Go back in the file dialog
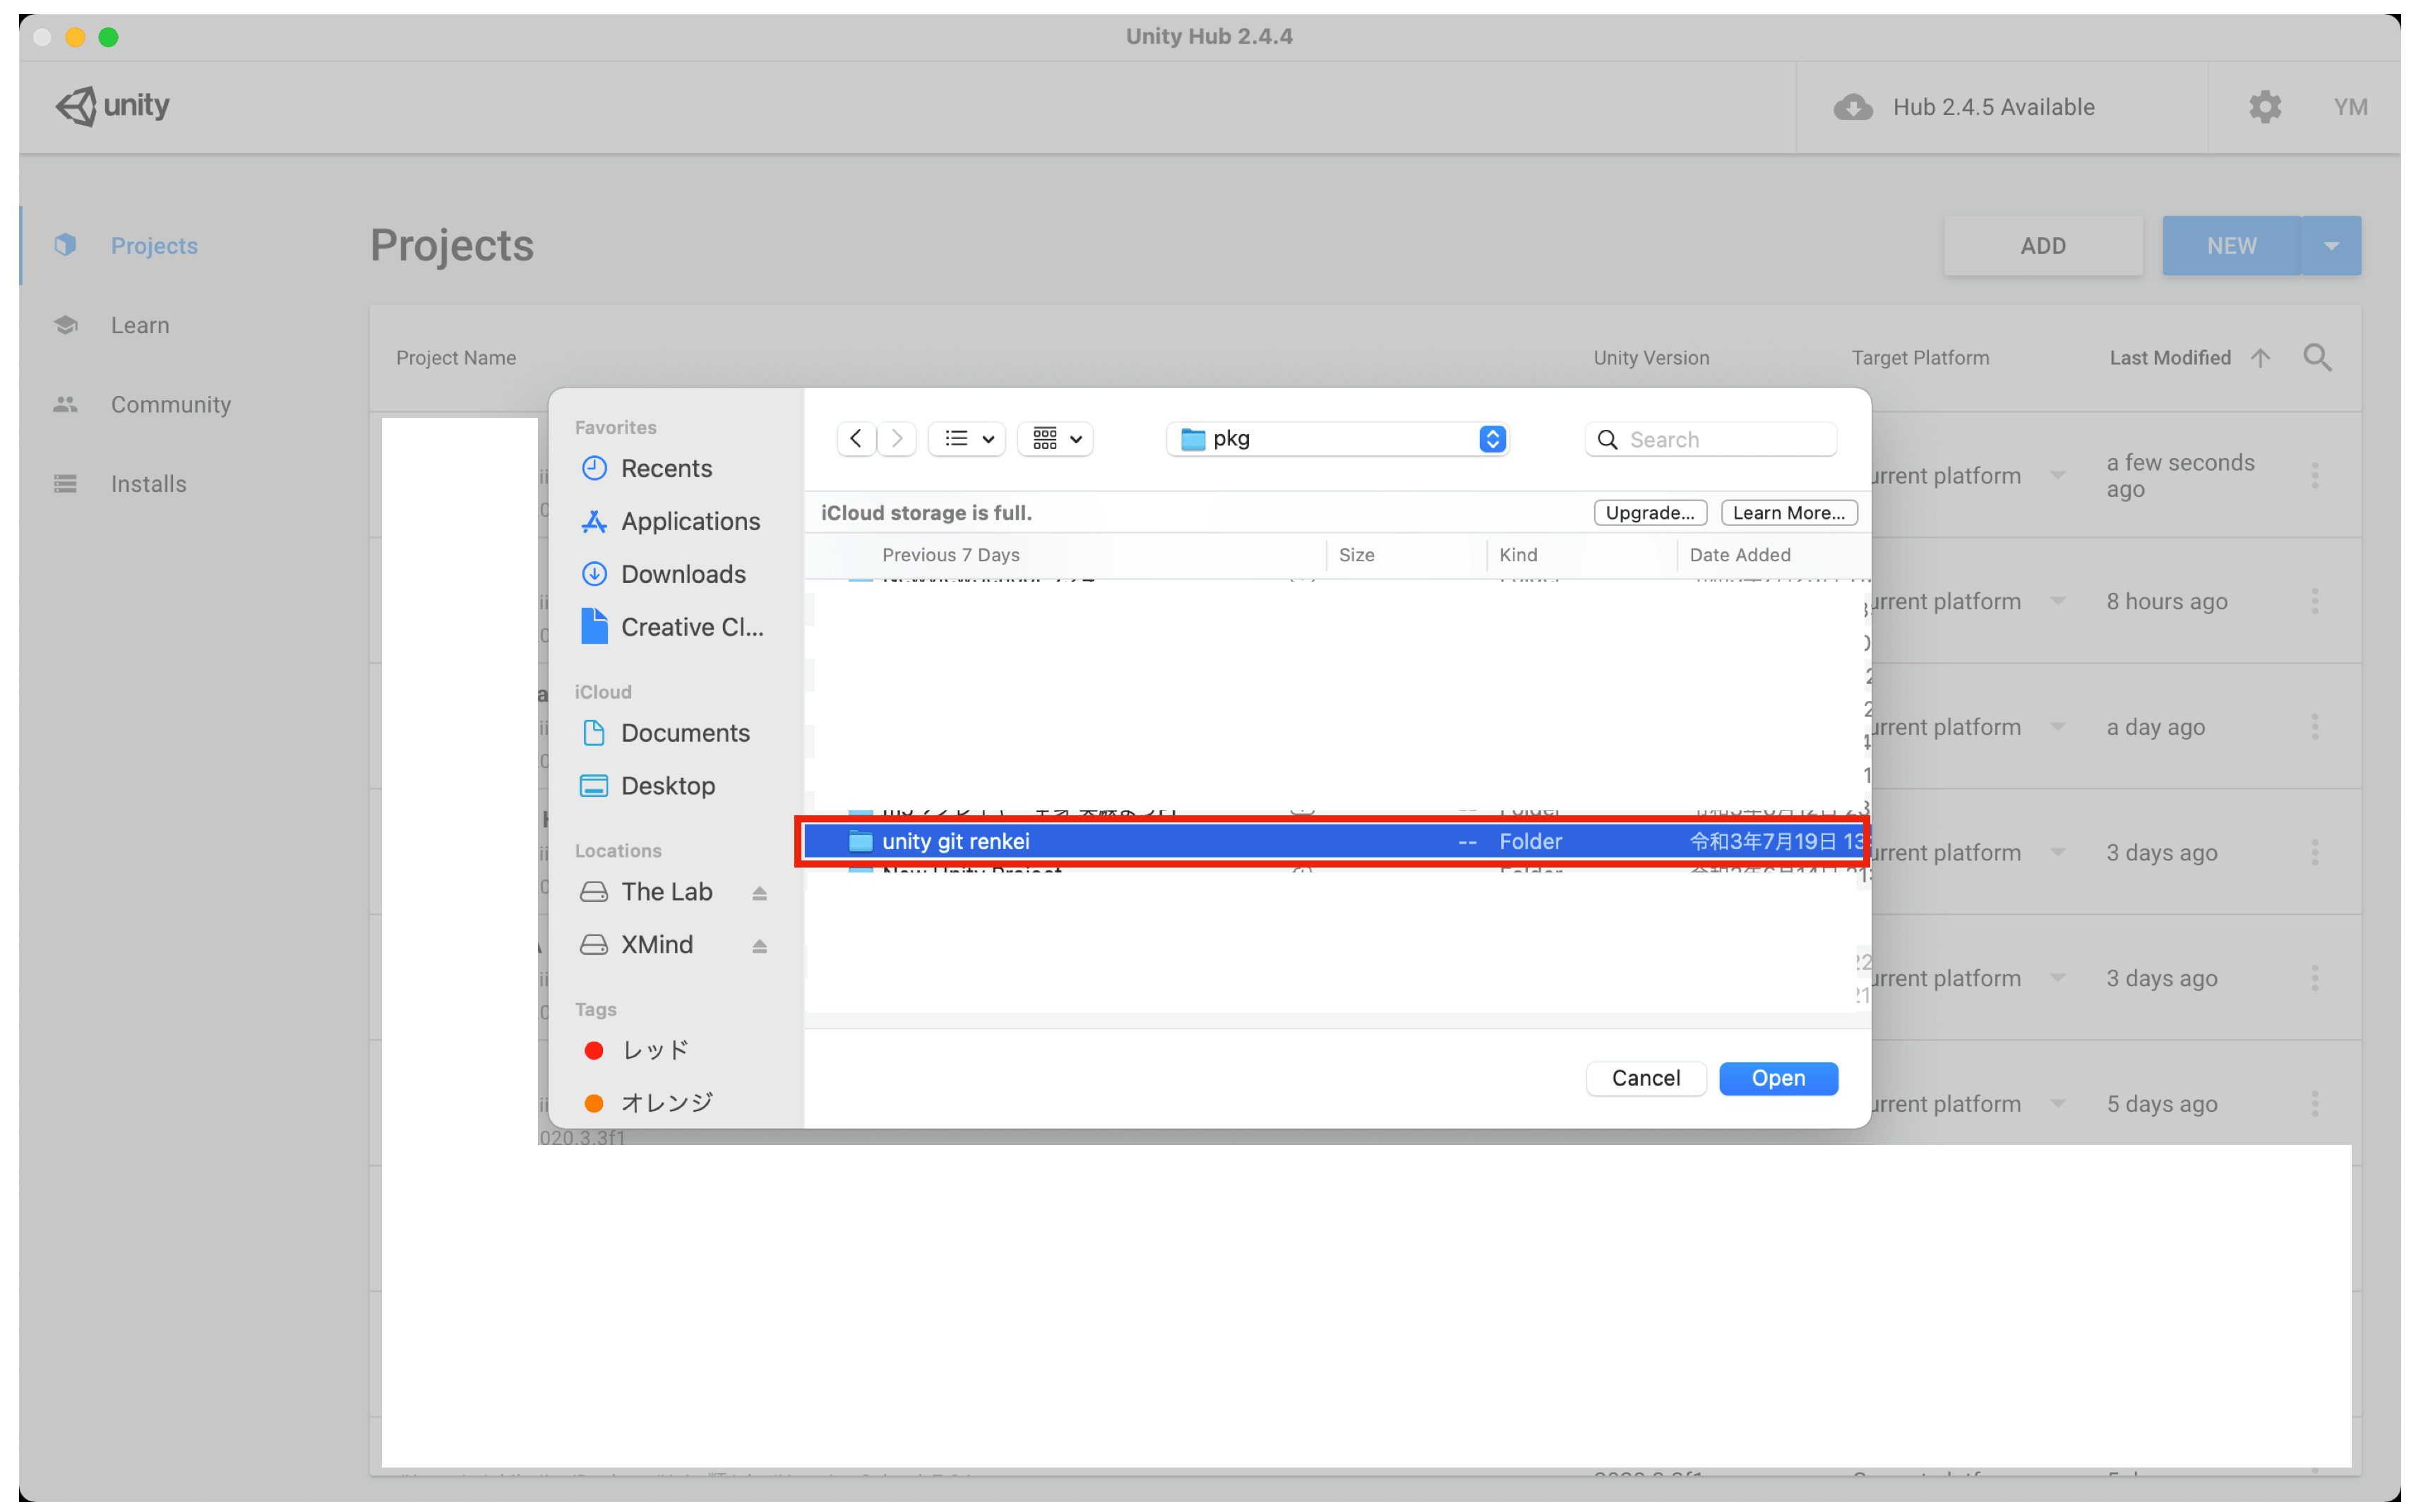Screen dimensions: 2416x1512 [856, 439]
